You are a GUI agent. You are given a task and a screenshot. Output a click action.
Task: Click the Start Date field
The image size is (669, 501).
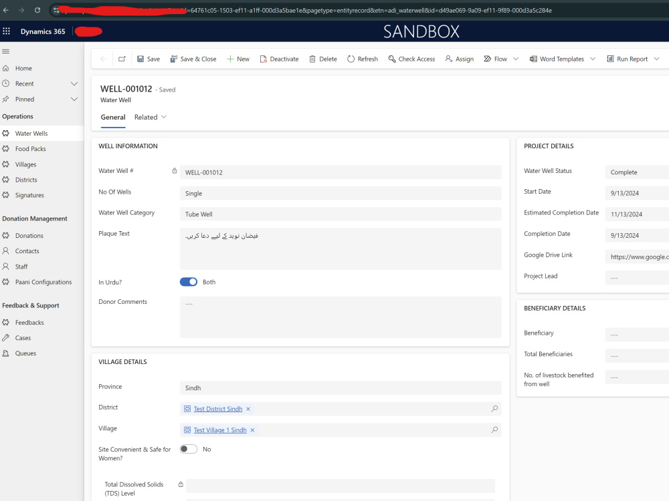click(x=637, y=193)
